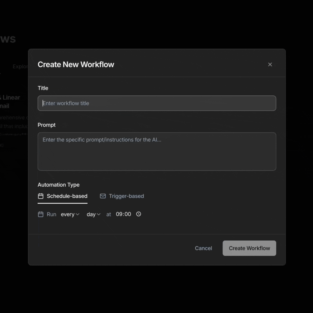Screen dimensions: 313x313
Task: Select the Trigger-based automation tab
Action: pos(126,196)
